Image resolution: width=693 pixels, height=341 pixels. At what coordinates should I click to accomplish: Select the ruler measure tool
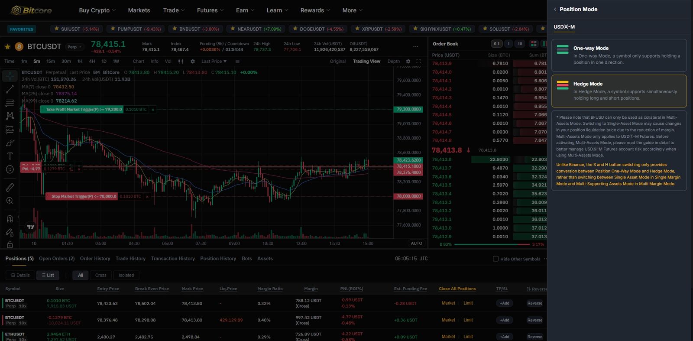pyautogui.click(x=10, y=187)
